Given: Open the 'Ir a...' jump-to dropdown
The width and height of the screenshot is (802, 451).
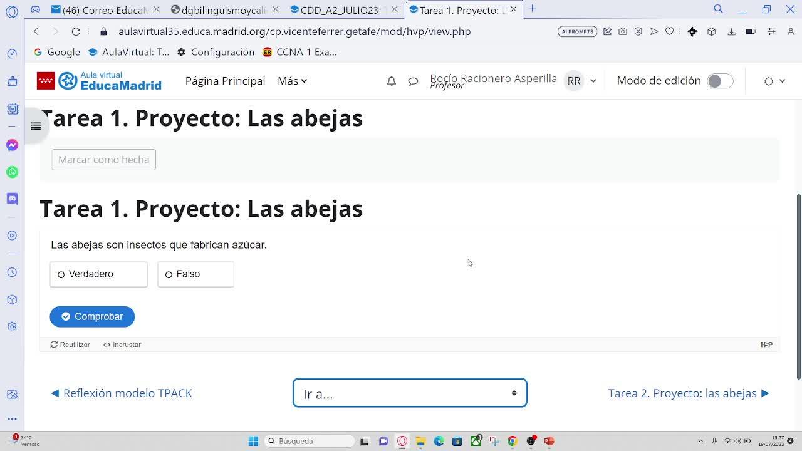Looking at the screenshot, I should (410, 393).
